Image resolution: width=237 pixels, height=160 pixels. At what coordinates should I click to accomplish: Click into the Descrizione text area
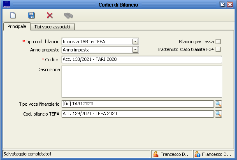(x=142, y=82)
